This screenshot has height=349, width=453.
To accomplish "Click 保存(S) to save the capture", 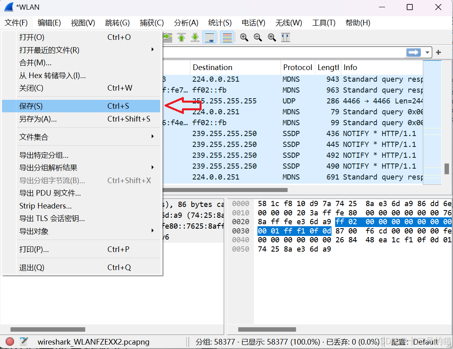I will pyautogui.click(x=81, y=106).
